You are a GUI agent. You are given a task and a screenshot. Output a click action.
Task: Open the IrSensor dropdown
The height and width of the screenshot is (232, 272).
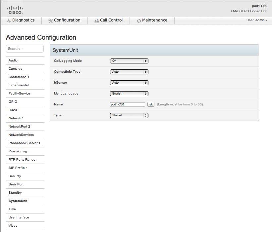click(x=129, y=83)
